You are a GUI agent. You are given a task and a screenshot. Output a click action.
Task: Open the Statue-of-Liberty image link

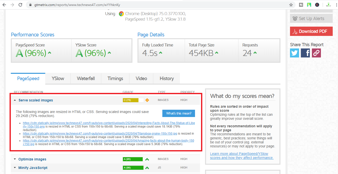point(109,125)
